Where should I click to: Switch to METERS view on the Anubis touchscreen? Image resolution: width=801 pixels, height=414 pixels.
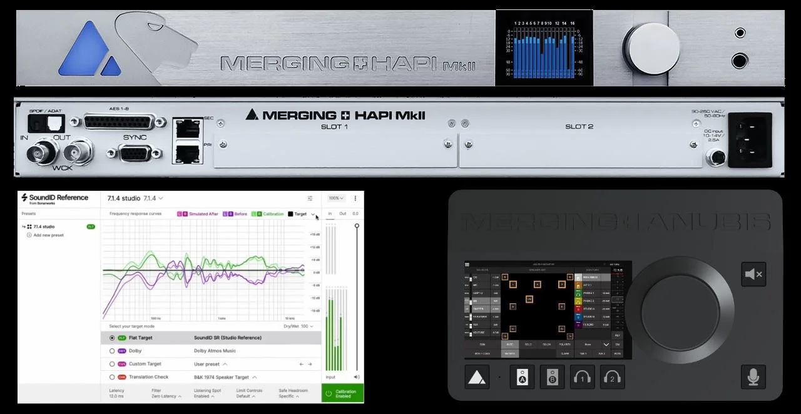[x=510, y=354]
